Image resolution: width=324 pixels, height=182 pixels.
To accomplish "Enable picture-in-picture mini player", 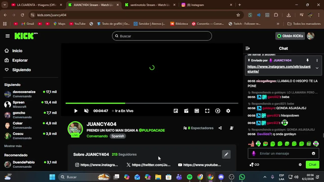I will click(176, 111).
